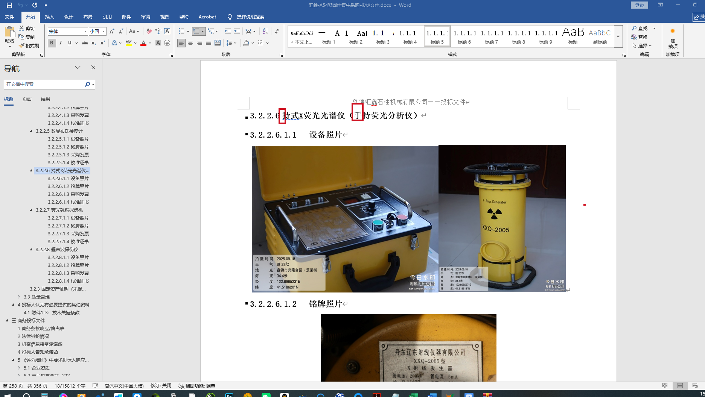Image resolution: width=705 pixels, height=397 pixels.
Task: Open Add-ins from the ribbon
Action: pos(673,38)
